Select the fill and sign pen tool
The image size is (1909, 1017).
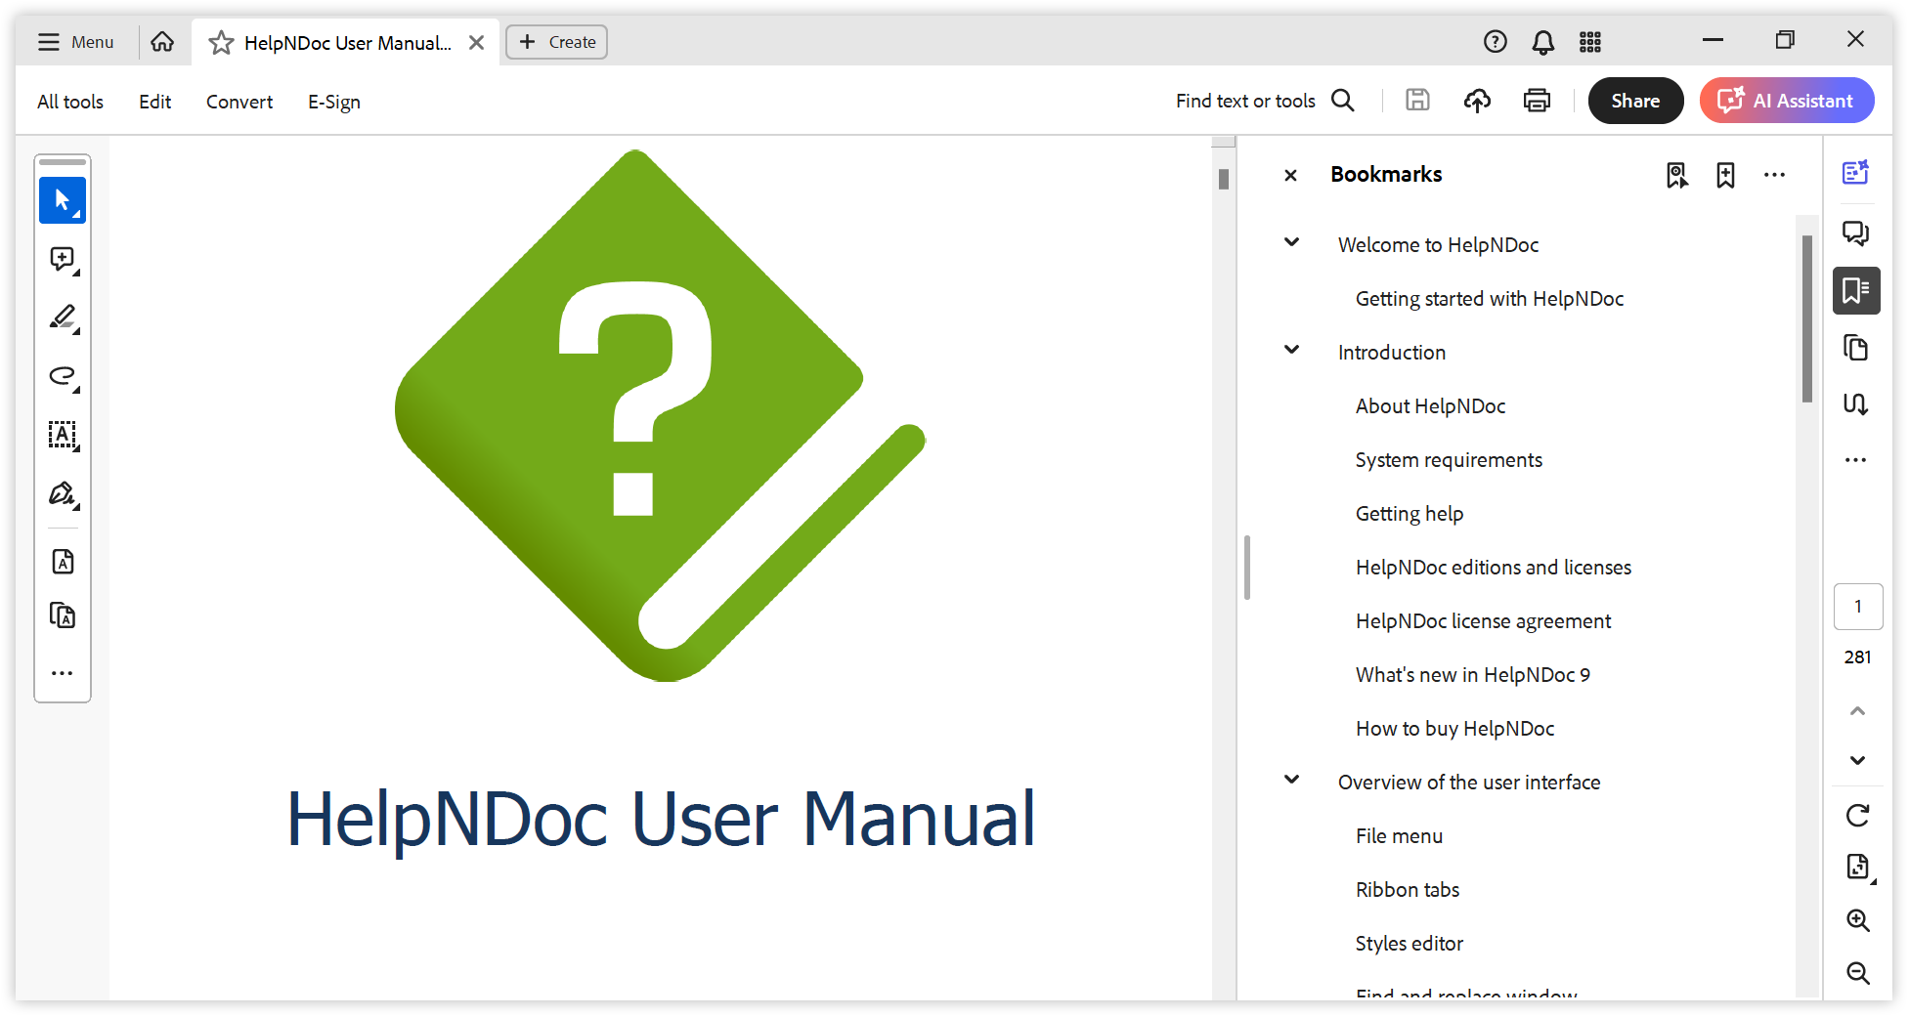(63, 493)
